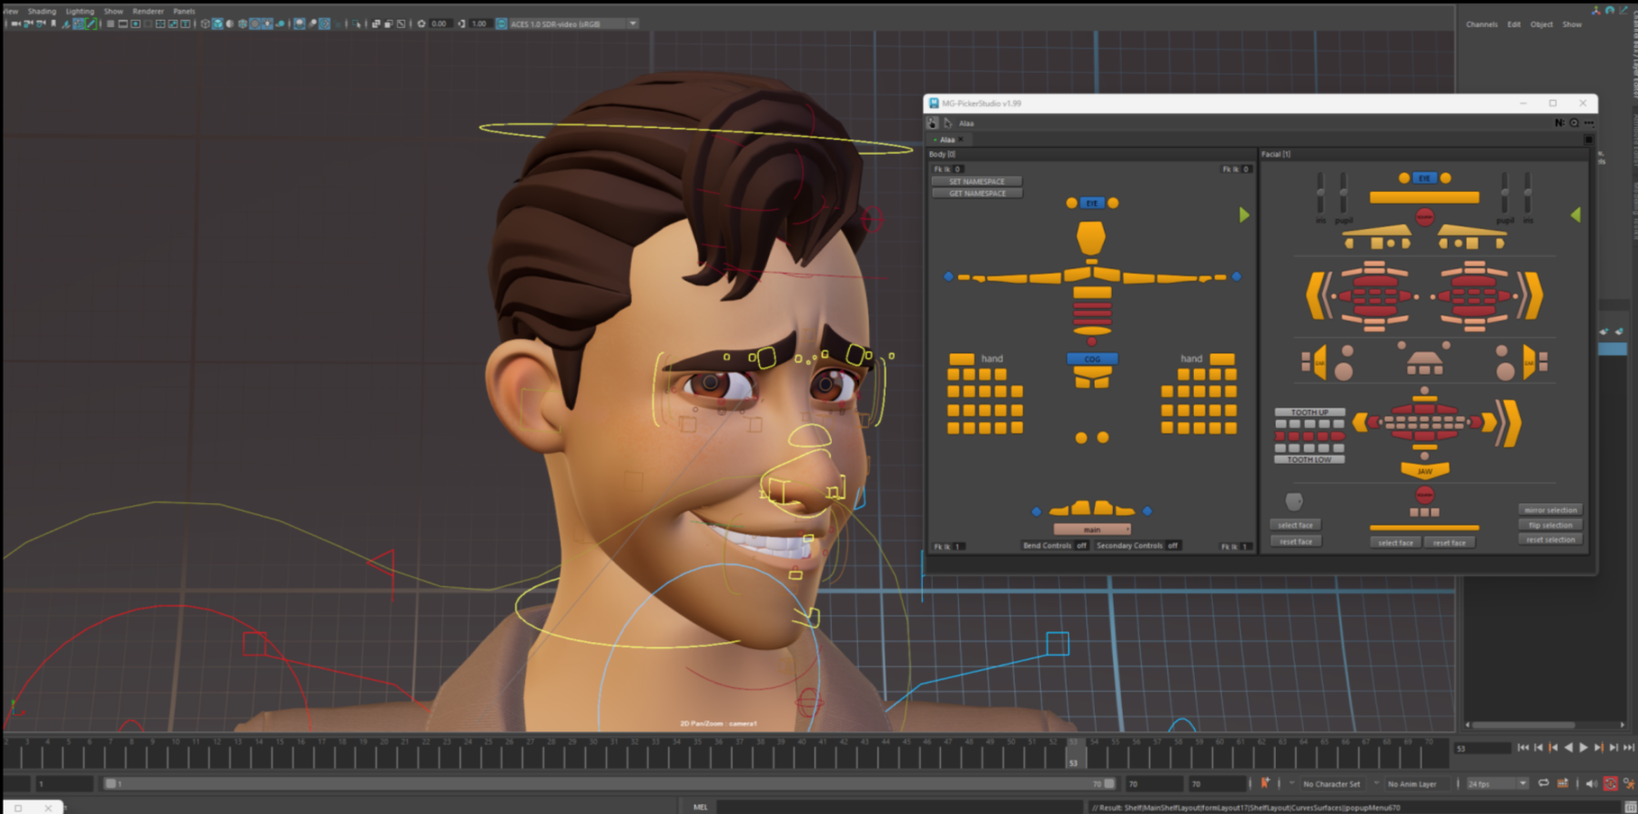Click the arrow select tool in PickerStudio
This screenshot has height=814, width=1638.
[947, 123]
